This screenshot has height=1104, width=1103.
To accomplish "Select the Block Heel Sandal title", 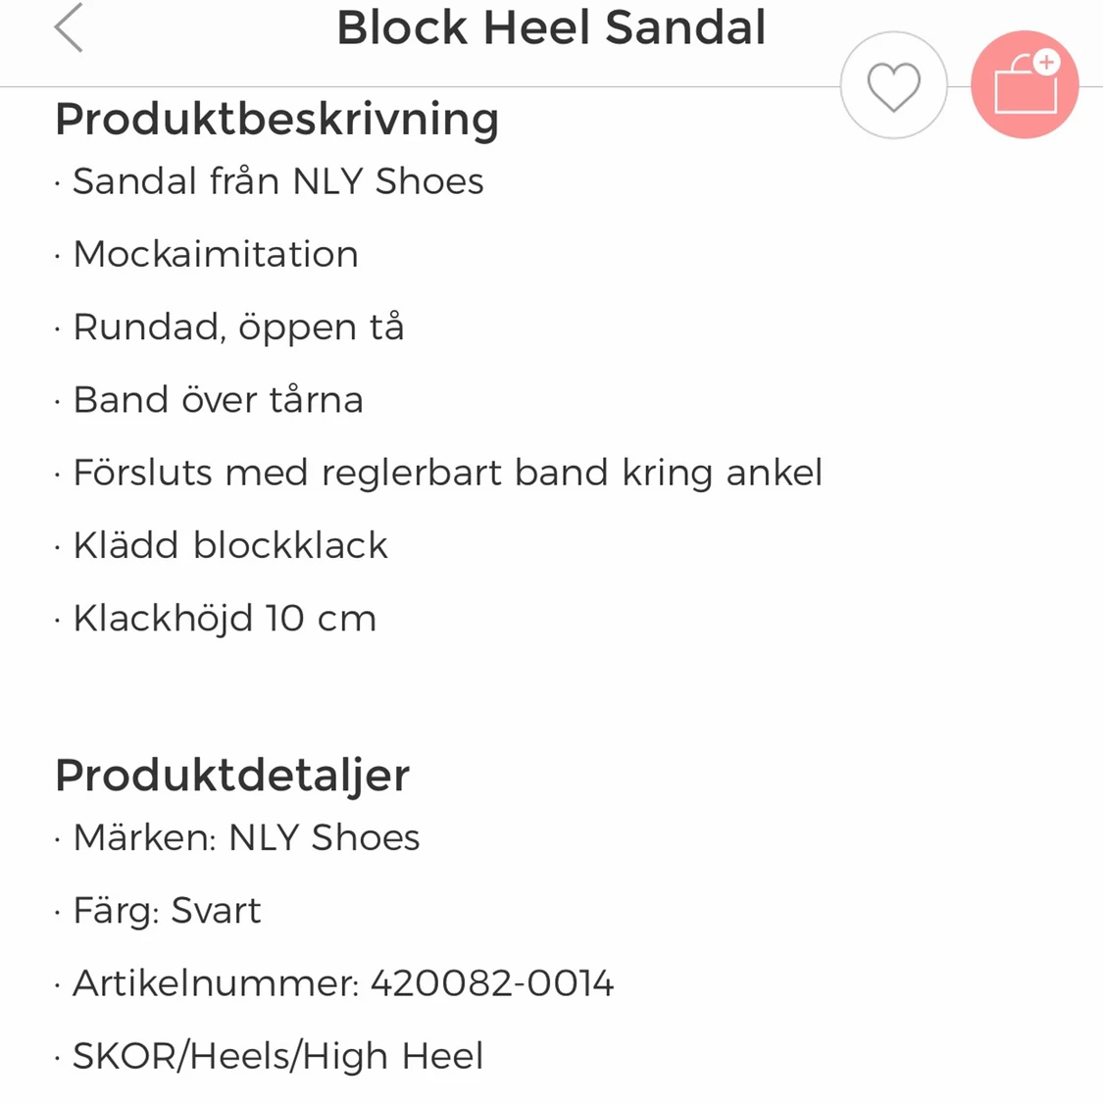I will pyautogui.click(x=551, y=28).
